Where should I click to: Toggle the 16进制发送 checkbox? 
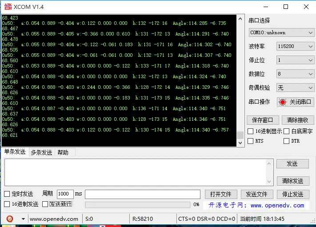coord(7,204)
